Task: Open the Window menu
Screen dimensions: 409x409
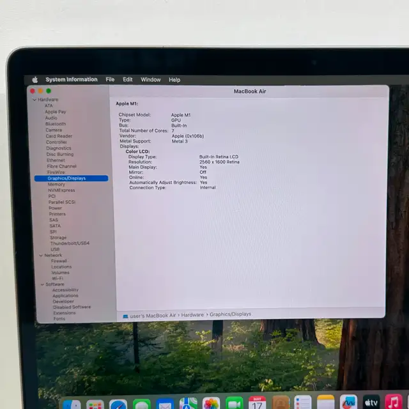Action: click(150, 80)
